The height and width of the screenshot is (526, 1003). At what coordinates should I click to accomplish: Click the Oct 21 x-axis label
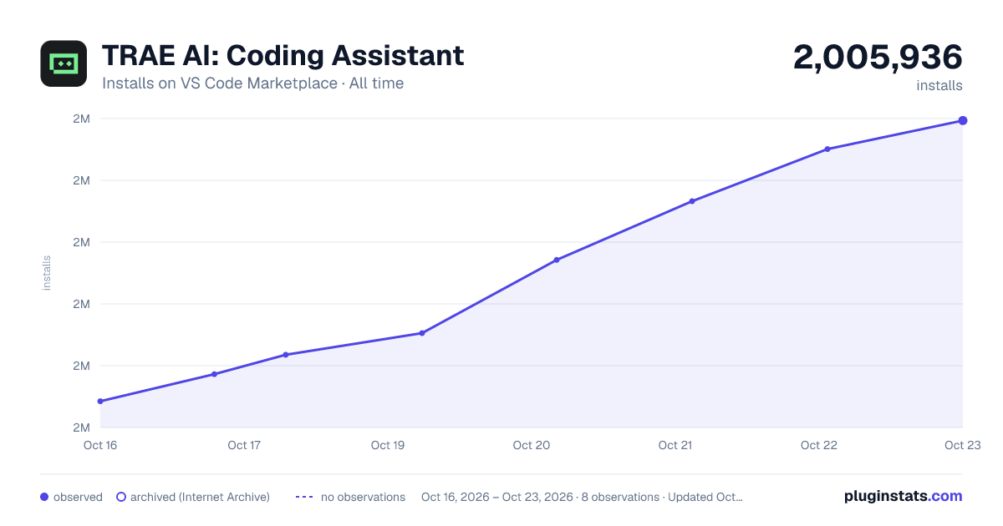click(x=675, y=445)
